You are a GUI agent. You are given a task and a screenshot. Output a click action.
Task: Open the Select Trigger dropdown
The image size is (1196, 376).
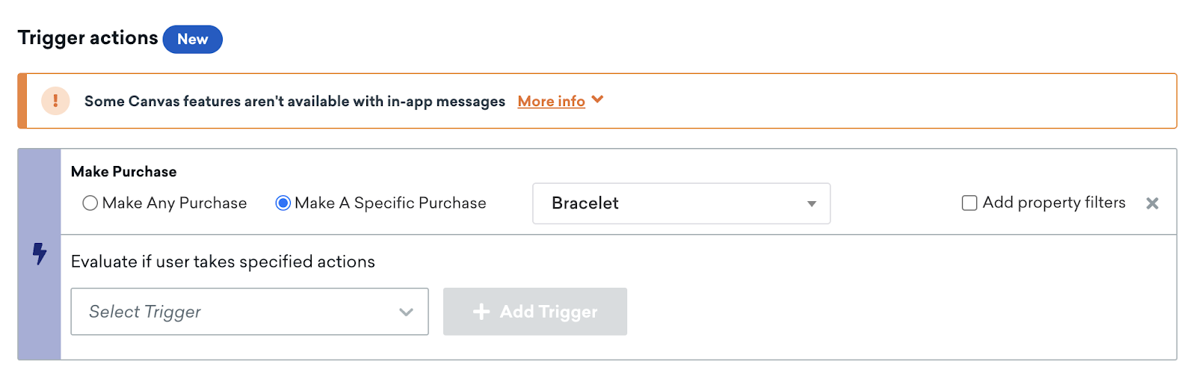(x=250, y=312)
